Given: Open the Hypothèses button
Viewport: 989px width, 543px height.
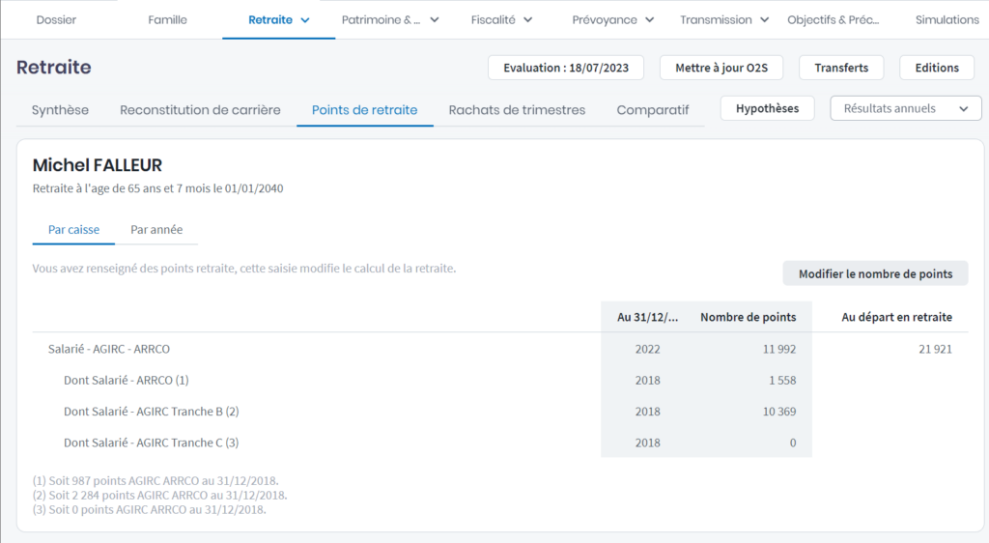Looking at the screenshot, I should coord(767,108).
